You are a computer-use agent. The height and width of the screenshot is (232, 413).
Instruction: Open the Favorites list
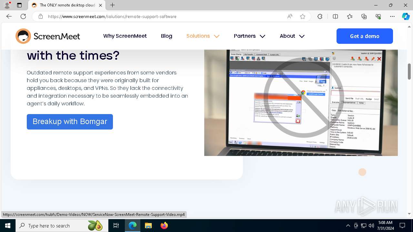pos(350,16)
